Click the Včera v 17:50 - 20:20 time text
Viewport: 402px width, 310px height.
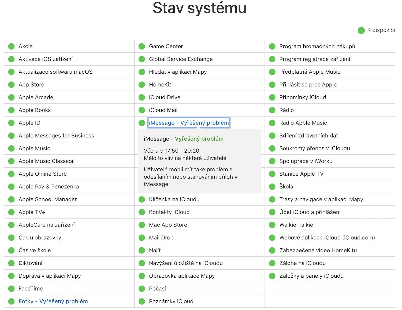[x=172, y=151]
